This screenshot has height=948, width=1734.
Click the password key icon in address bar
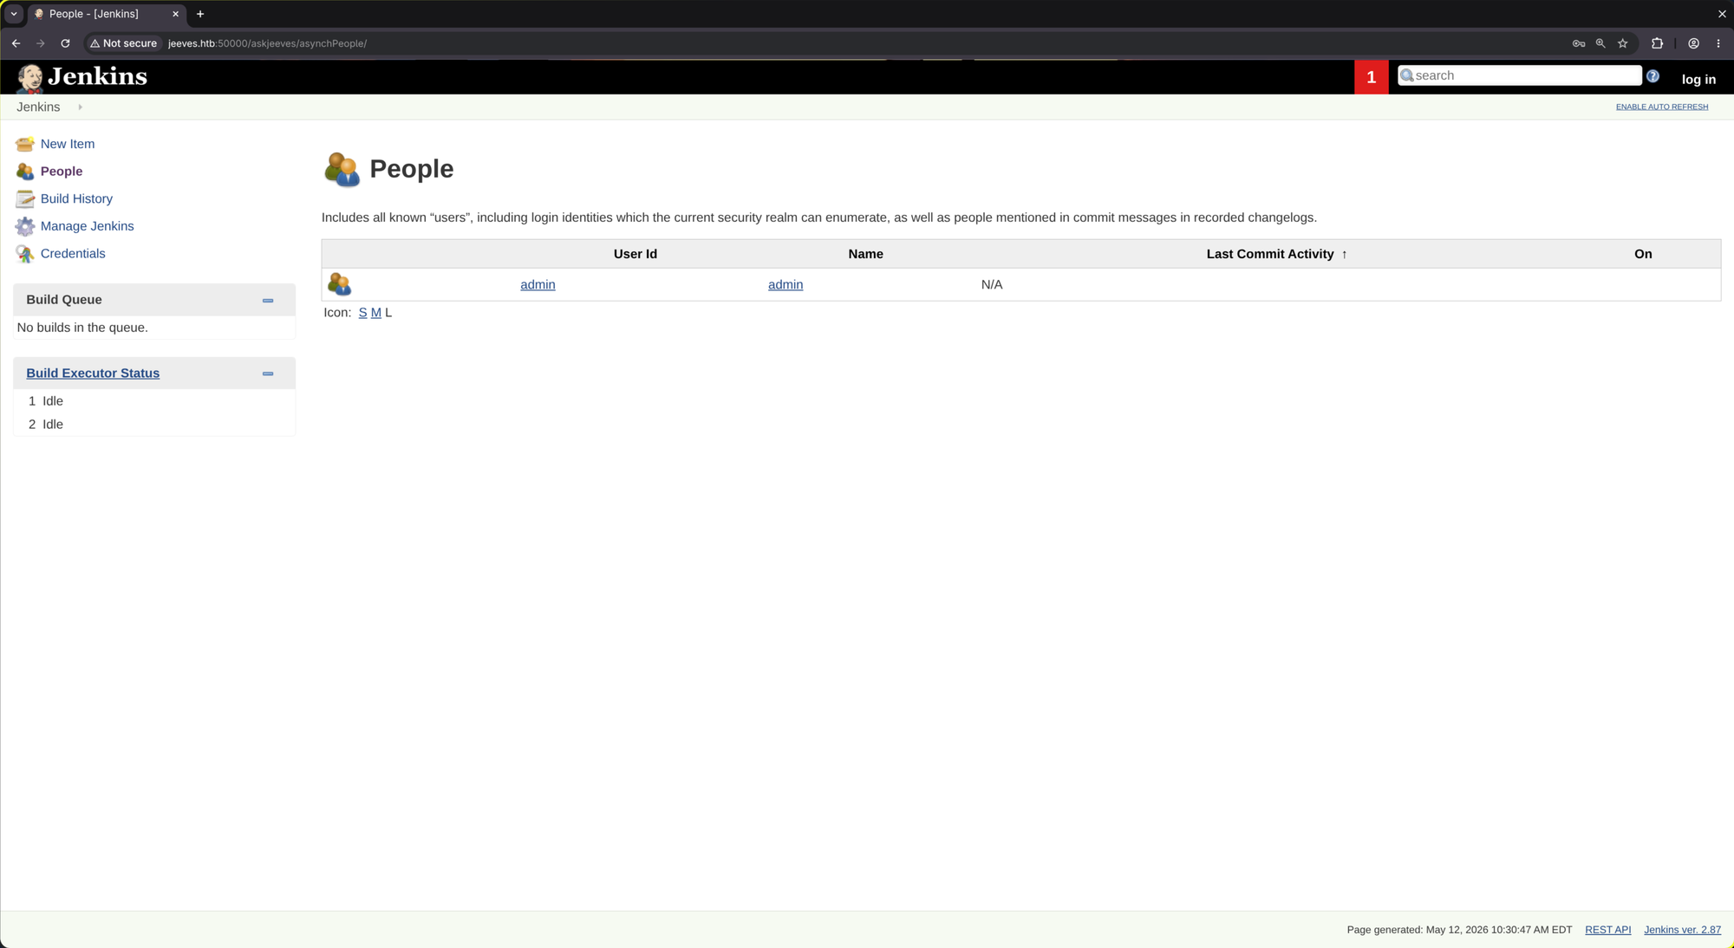tap(1579, 43)
